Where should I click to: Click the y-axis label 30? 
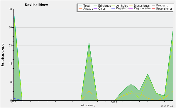point(11,27)
